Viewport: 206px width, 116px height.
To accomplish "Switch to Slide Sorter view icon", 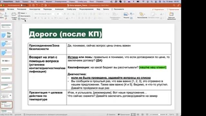I will pos(138,115).
